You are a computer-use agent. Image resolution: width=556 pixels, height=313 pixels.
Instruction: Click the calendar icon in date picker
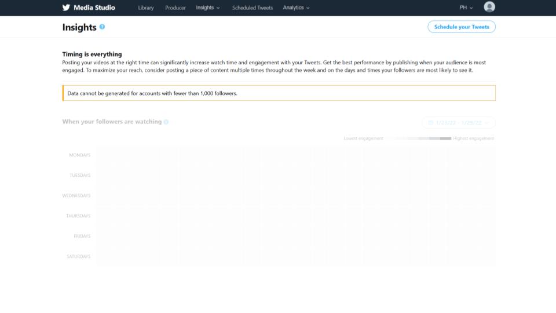430,122
